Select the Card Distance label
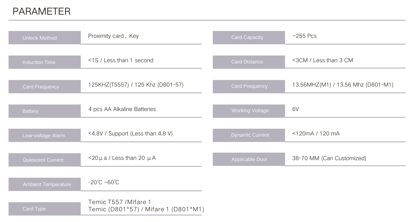Screen dimensions: 415x222 (x=247, y=62)
